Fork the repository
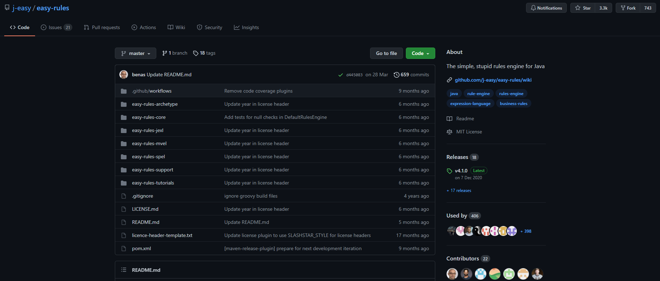Screen dimensions: 660x281 tap(628, 8)
